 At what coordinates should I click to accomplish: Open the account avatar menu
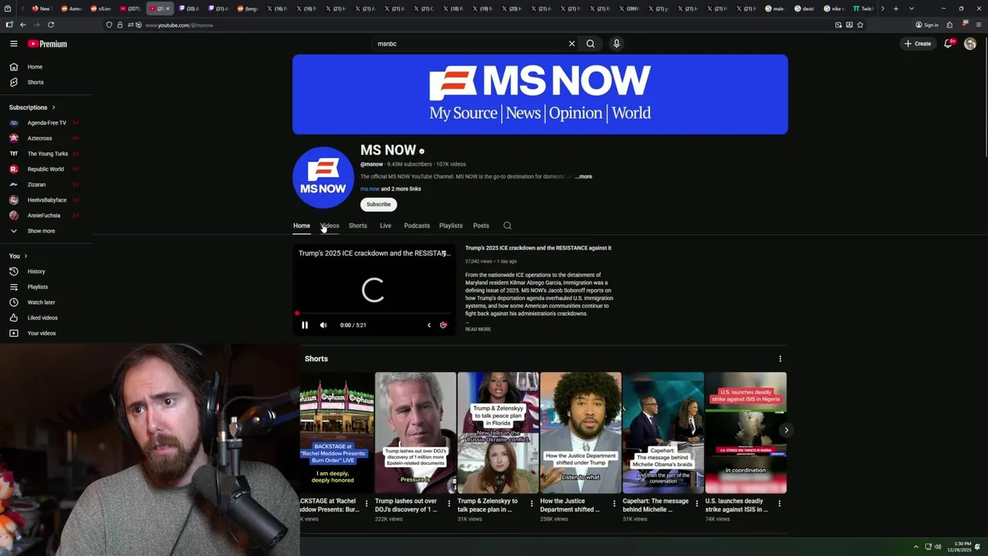[x=970, y=44]
